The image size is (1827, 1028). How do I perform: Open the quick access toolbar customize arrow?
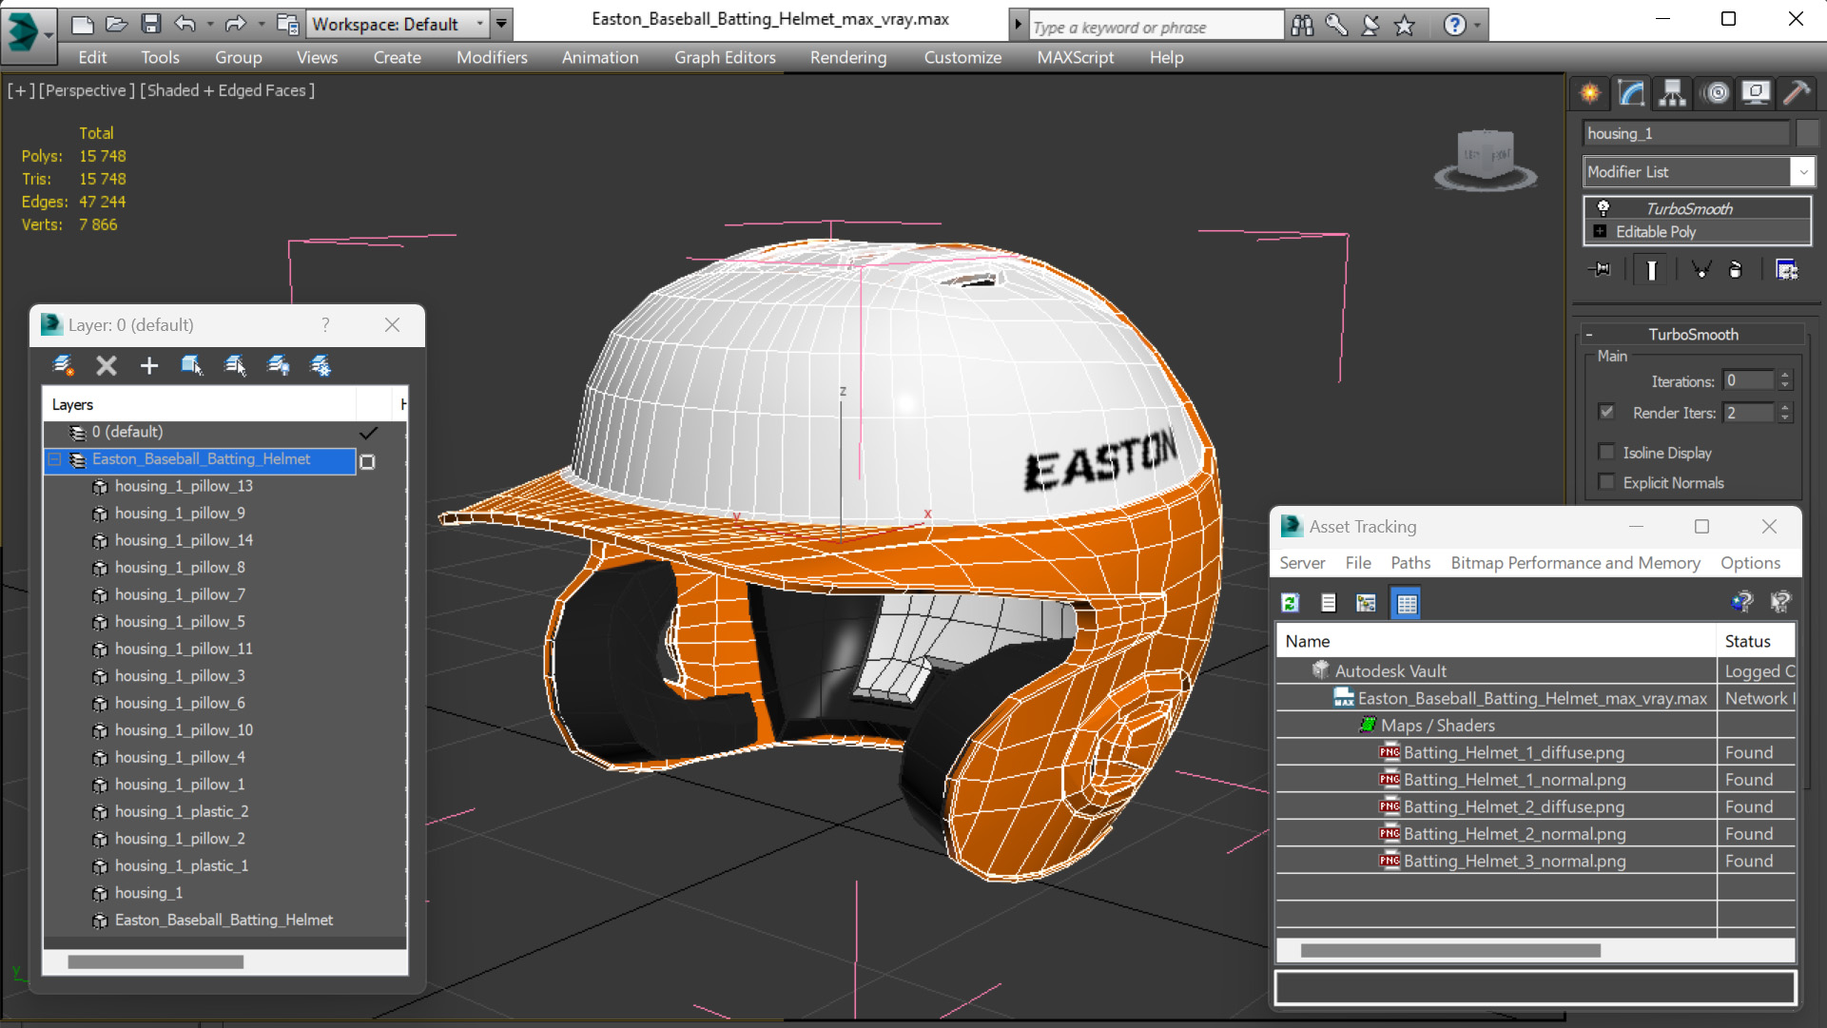(x=501, y=24)
